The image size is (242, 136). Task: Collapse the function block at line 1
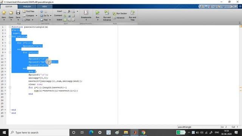coord(10,27)
